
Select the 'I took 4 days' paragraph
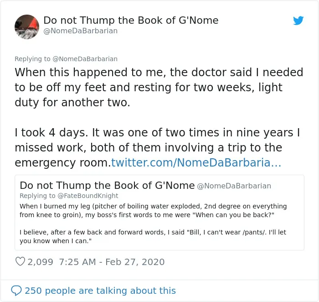tap(157, 147)
